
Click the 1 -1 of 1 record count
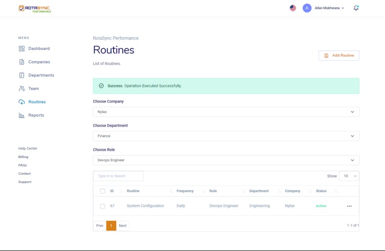(353, 225)
